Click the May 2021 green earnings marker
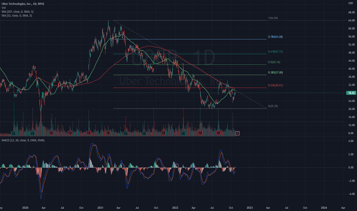The height and width of the screenshot is (211, 357). 125,133
